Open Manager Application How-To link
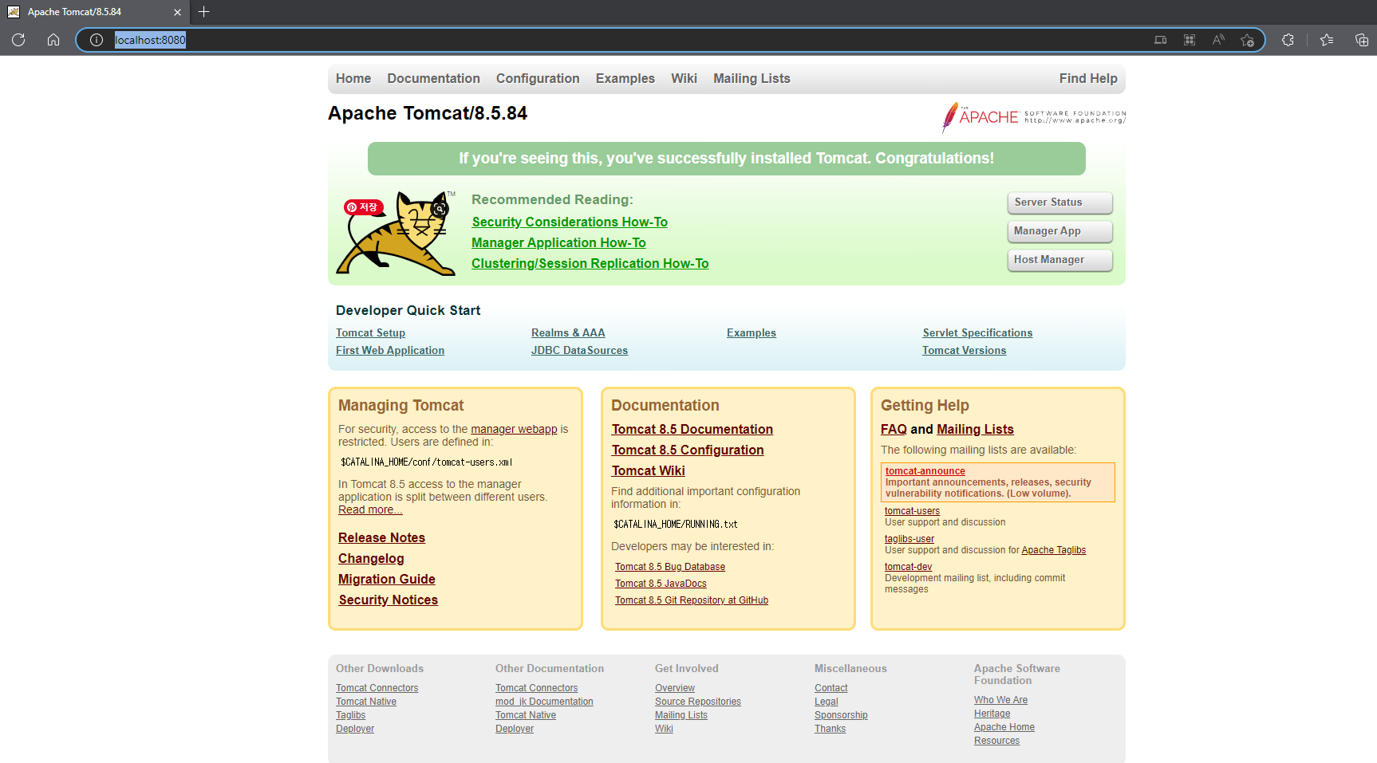This screenshot has height=763, width=1377. point(558,242)
